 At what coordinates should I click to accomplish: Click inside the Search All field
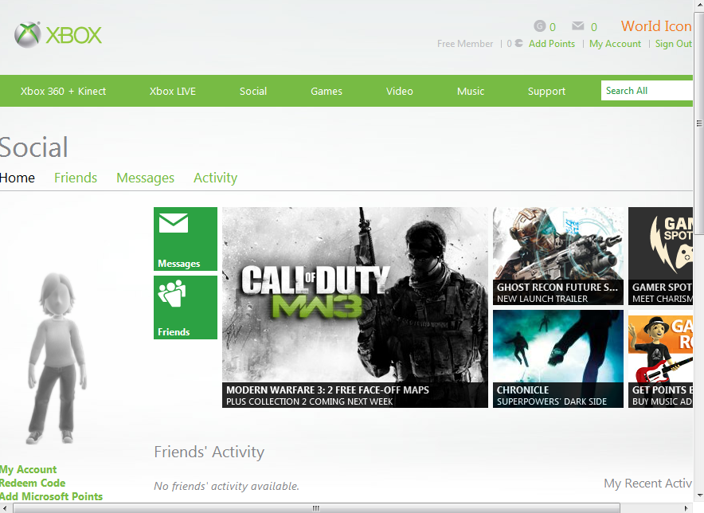[647, 91]
